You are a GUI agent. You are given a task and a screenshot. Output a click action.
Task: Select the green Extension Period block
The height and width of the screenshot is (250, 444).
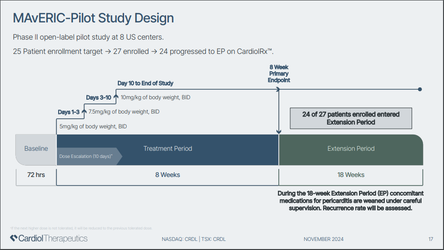[x=351, y=149]
